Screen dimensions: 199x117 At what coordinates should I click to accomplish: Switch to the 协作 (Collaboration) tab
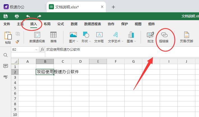(x=111, y=24)
